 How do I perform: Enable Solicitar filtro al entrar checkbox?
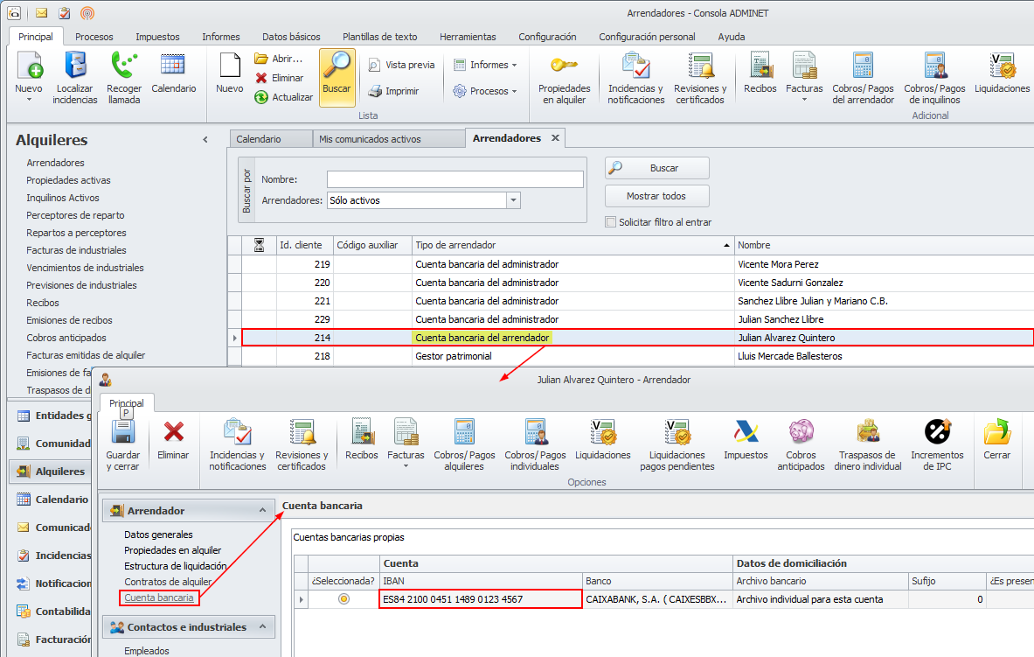(611, 222)
